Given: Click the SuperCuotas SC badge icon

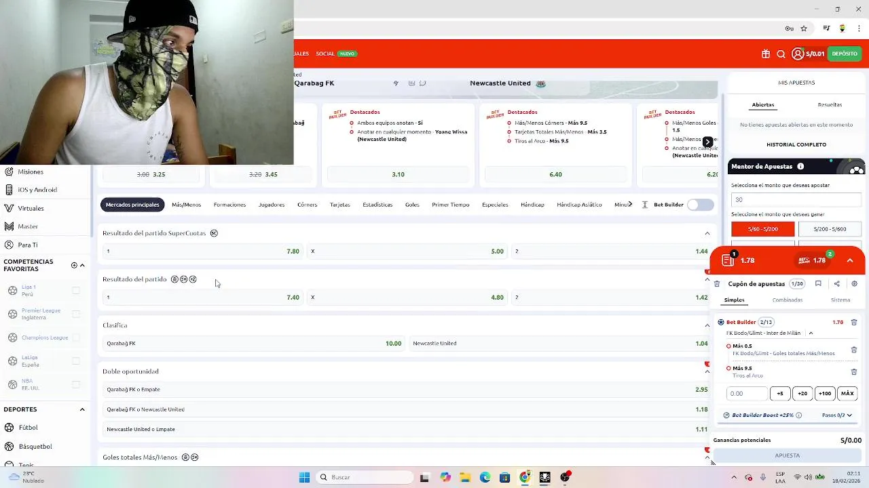Looking at the screenshot, I should [214, 233].
